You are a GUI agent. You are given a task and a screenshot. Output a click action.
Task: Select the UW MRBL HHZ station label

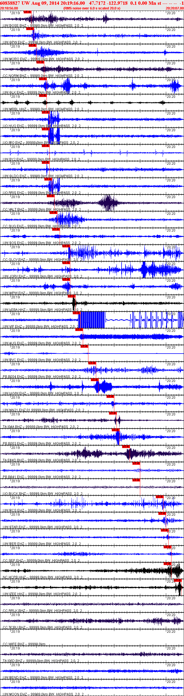click(x=14, y=109)
